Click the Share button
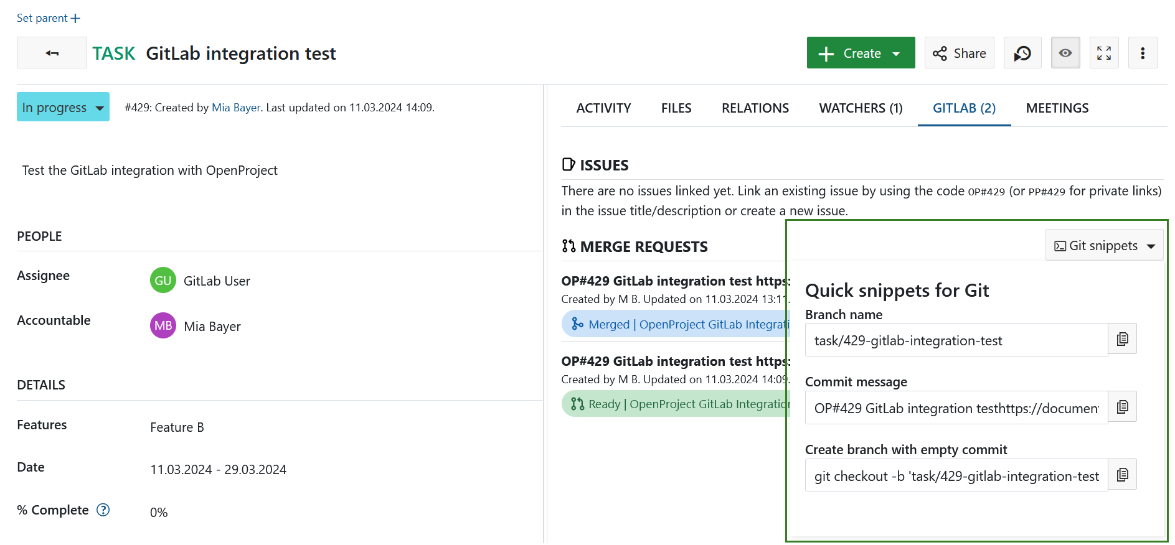1175x545 pixels. pyautogui.click(x=959, y=53)
